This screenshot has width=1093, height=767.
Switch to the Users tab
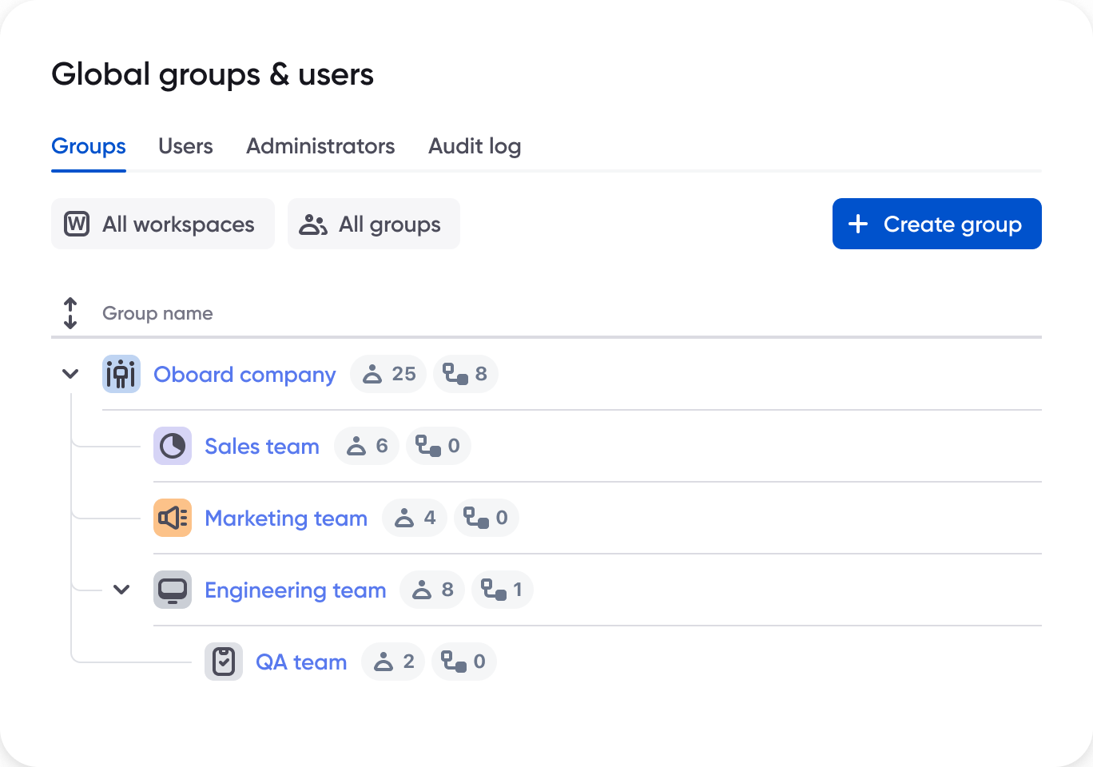185,146
